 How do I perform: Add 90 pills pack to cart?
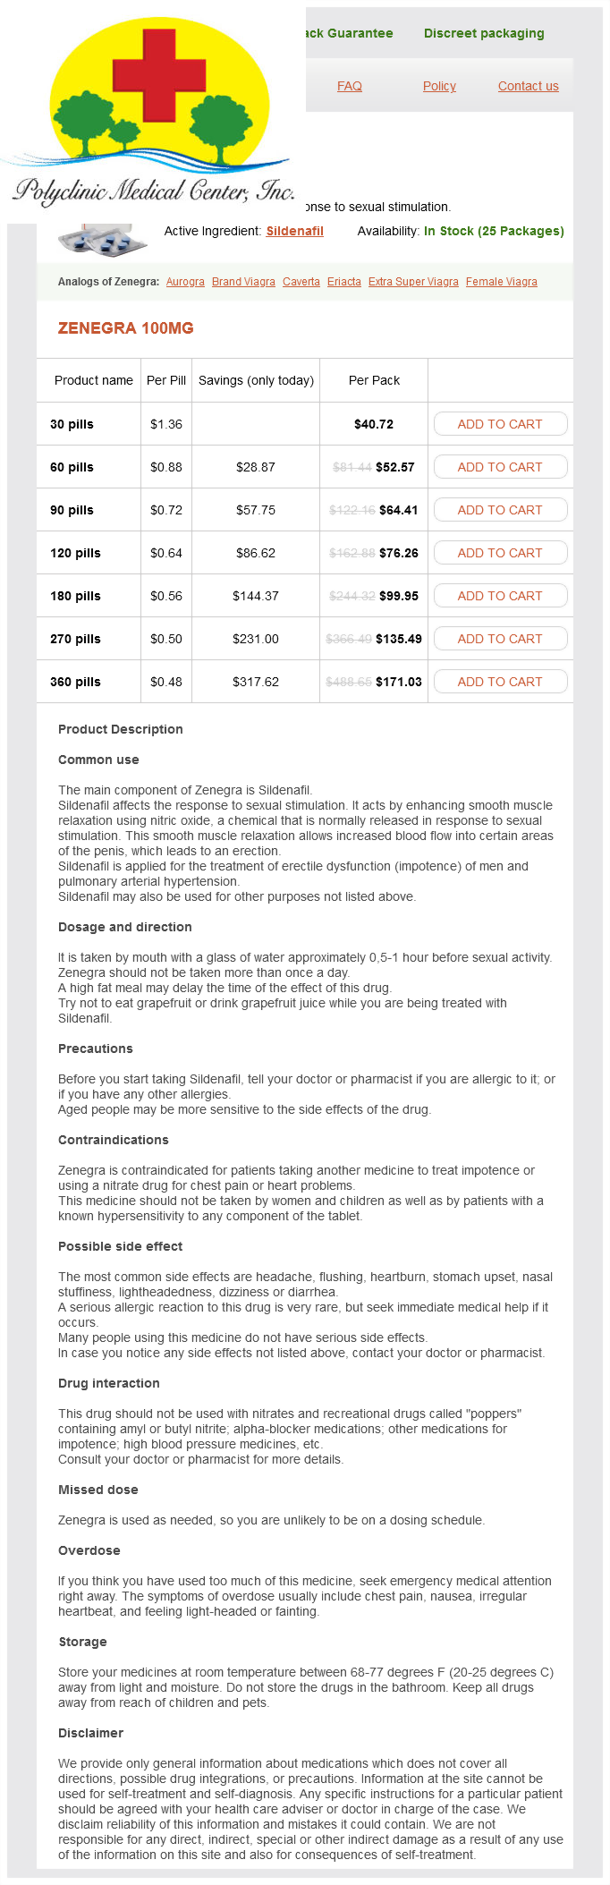[500, 510]
